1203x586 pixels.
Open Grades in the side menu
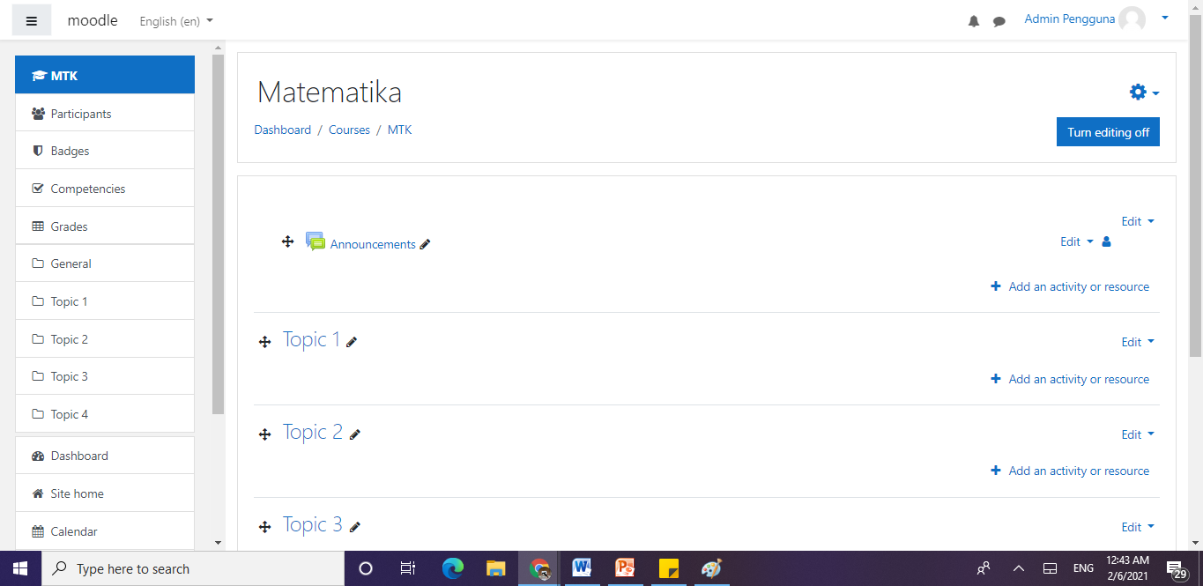tap(105, 226)
